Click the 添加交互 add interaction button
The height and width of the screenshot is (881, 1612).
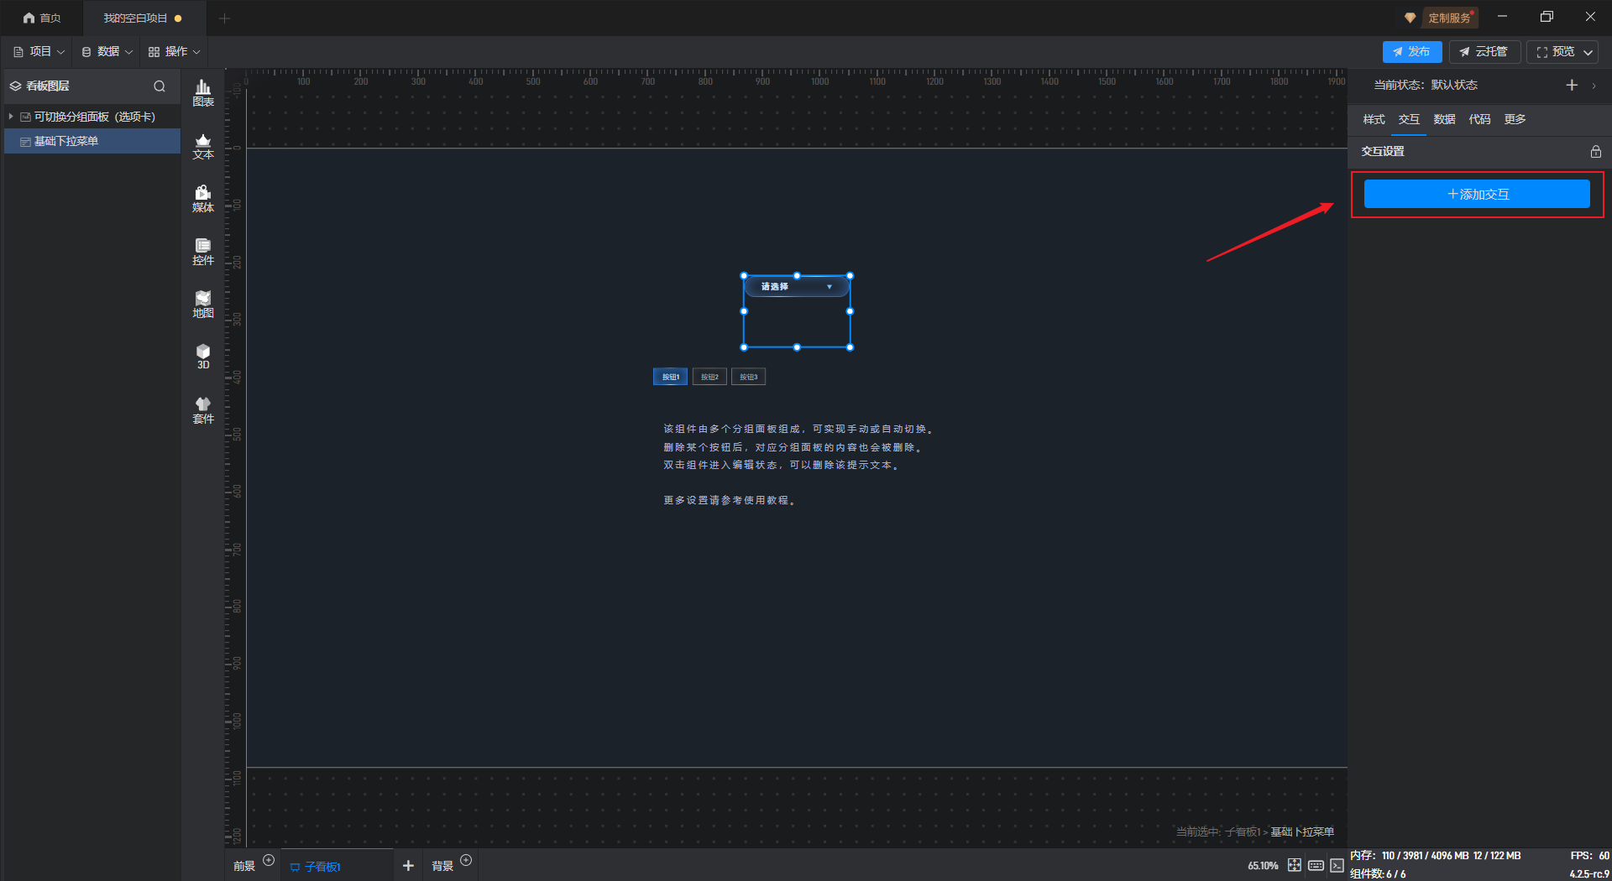point(1477,194)
